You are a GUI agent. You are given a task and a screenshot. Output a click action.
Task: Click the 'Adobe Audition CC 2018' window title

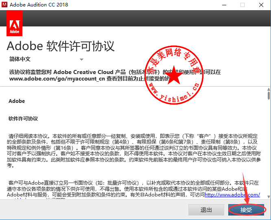[39, 4]
